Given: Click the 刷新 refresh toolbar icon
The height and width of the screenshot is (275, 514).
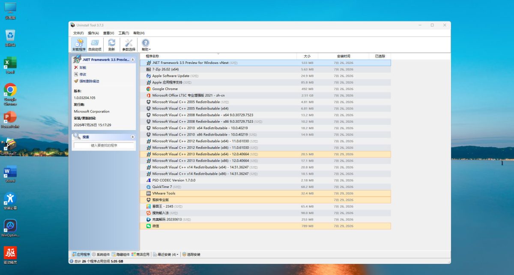Looking at the screenshot, I should (x=111, y=45).
